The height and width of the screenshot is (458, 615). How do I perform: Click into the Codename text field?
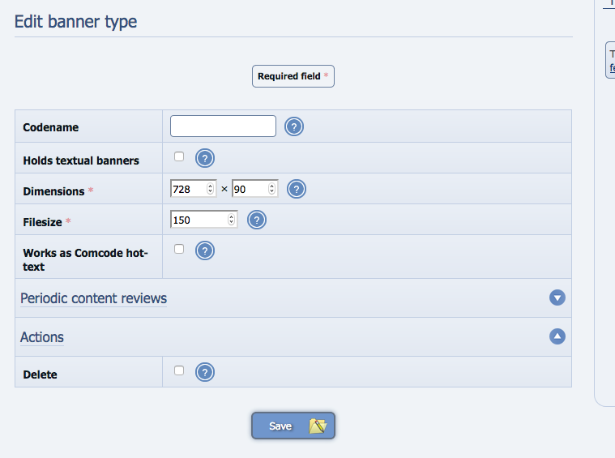223,126
